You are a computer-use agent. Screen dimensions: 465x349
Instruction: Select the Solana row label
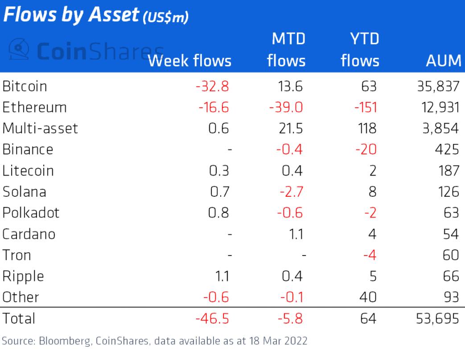click(25, 192)
